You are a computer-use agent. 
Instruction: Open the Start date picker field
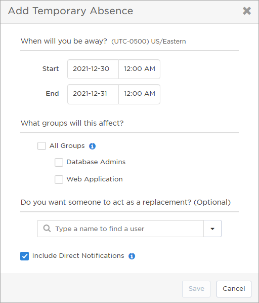pos(93,69)
